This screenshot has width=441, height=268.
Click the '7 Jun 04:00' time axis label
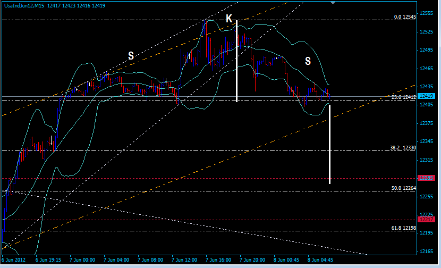click(x=116, y=260)
